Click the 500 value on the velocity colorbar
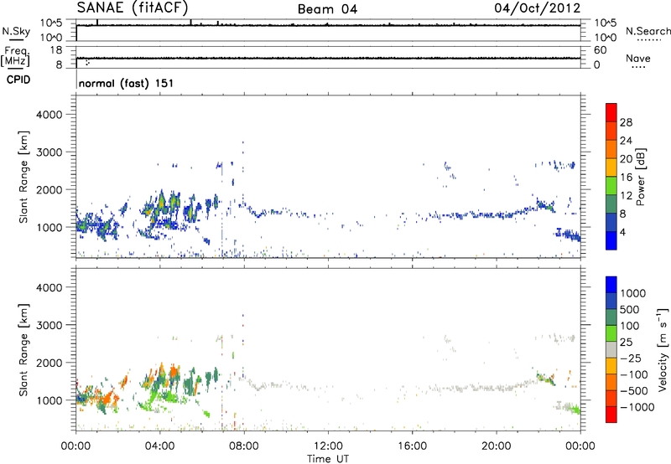The width and height of the screenshot is (671, 464). [x=630, y=310]
